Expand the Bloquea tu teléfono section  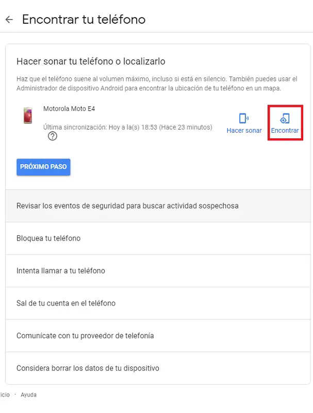[x=158, y=239]
